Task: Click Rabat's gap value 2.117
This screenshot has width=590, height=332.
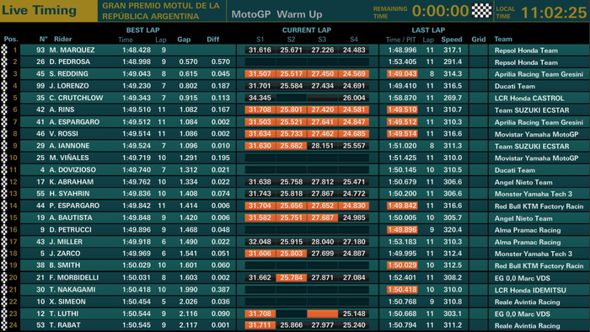Action: (x=188, y=325)
